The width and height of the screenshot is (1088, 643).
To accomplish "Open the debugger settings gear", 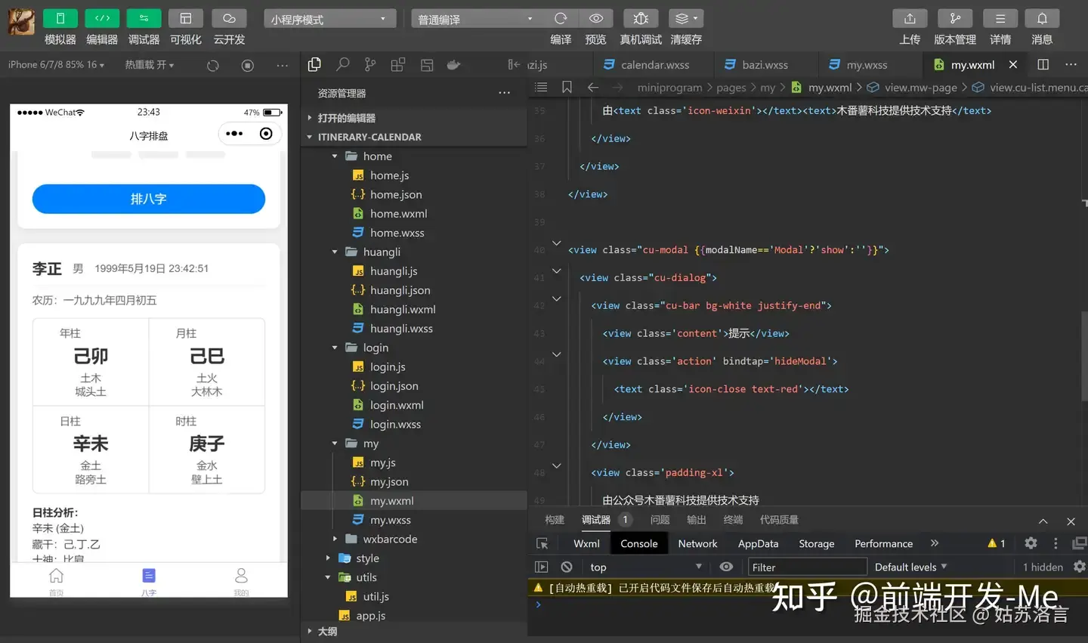I will [1031, 543].
